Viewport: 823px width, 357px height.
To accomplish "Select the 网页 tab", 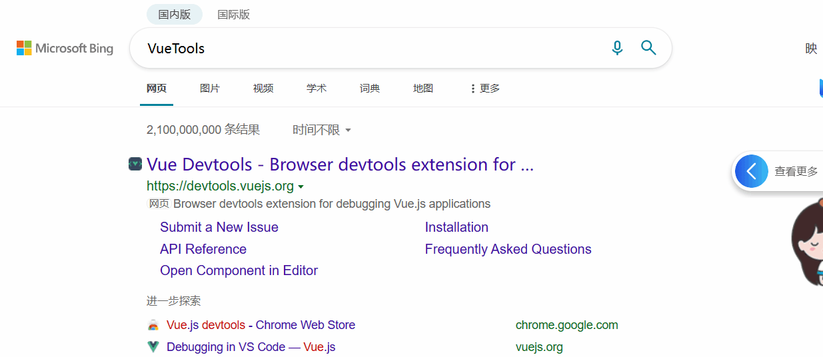I will click(x=157, y=88).
